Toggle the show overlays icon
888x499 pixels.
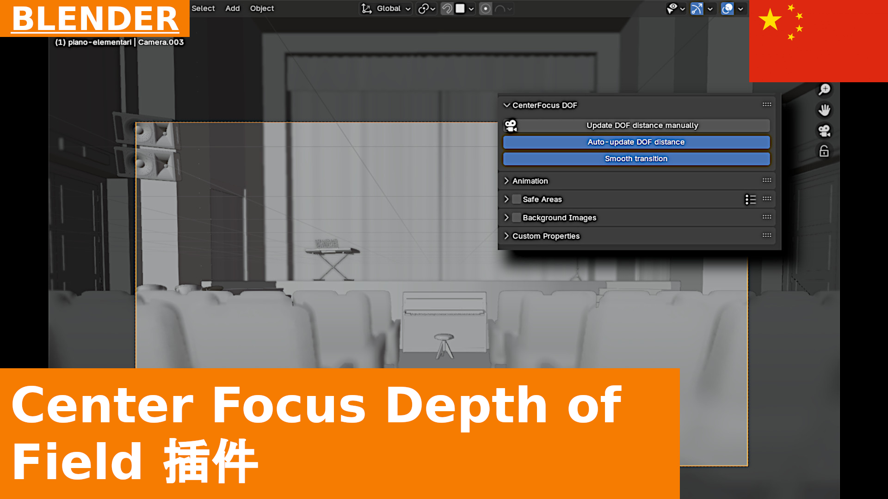(x=728, y=8)
